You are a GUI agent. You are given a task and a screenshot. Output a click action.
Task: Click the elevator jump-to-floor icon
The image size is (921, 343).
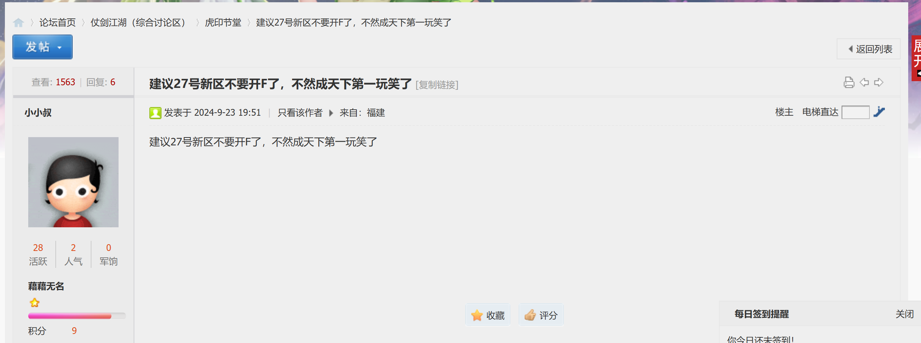pyautogui.click(x=879, y=112)
